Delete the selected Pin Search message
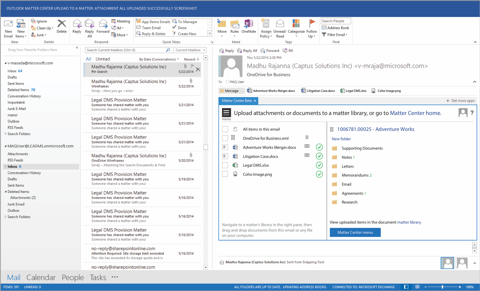The height and width of the screenshot is (291, 480). 198,70
